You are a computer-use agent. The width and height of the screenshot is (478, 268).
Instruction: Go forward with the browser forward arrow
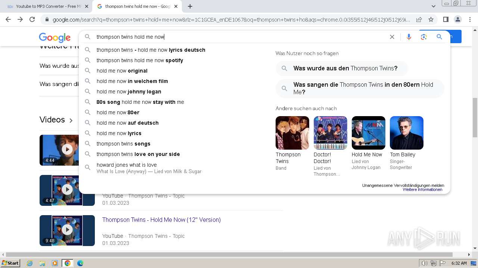(x=20, y=19)
